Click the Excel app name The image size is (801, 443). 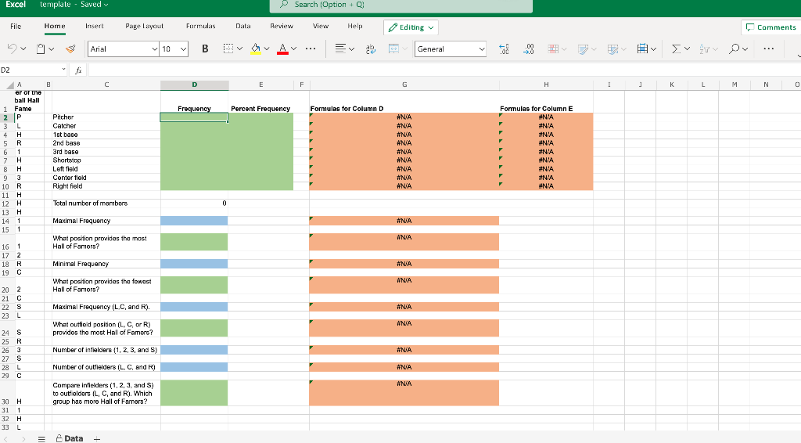(x=16, y=5)
